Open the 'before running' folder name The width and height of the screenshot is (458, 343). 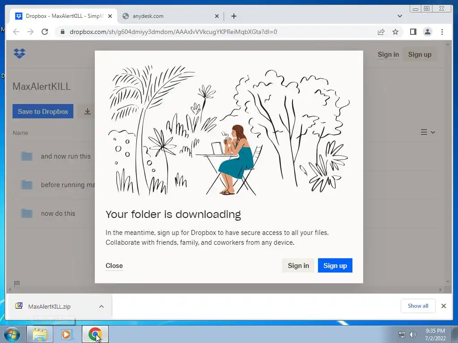[x=68, y=185]
